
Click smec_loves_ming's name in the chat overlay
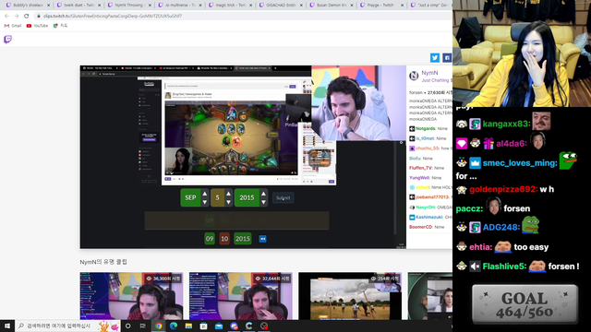(520, 163)
